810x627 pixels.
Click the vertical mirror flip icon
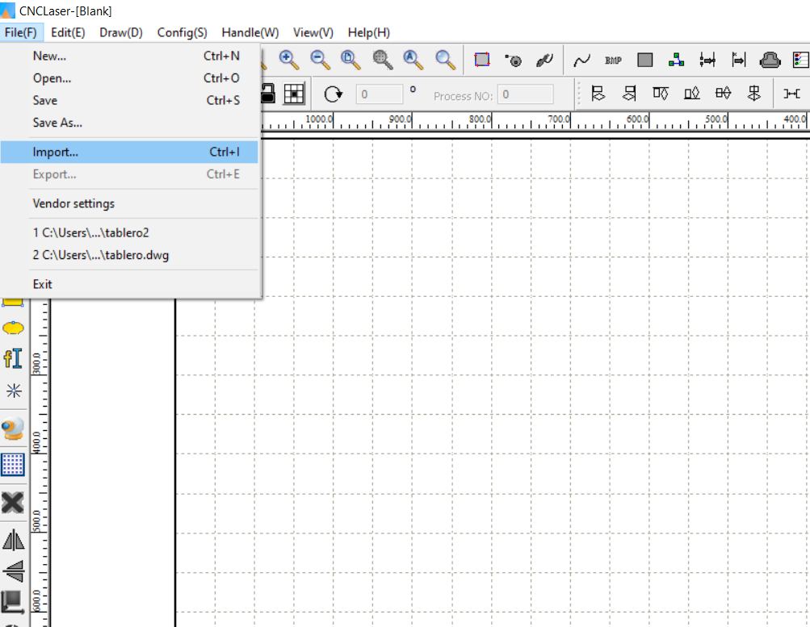[14, 571]
